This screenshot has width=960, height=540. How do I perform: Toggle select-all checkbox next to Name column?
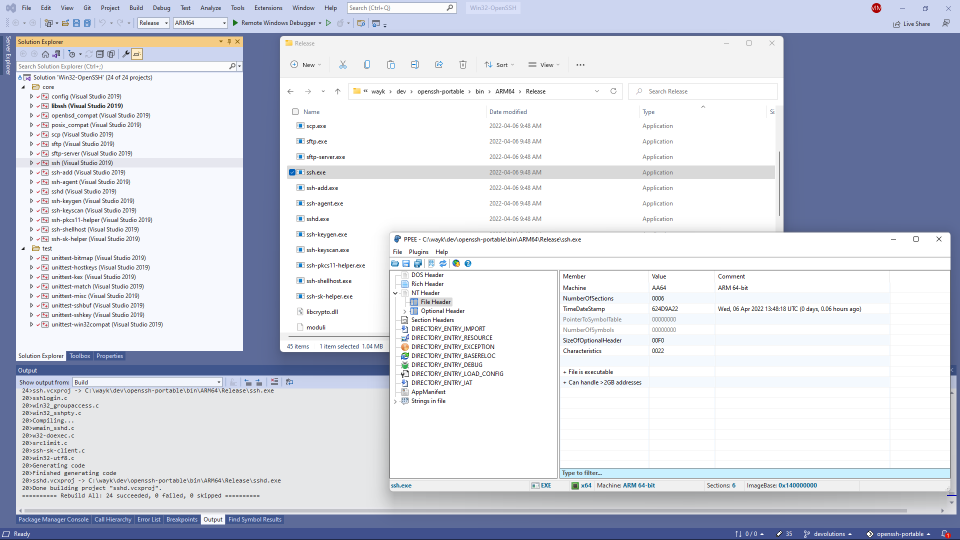click(295, 112)
